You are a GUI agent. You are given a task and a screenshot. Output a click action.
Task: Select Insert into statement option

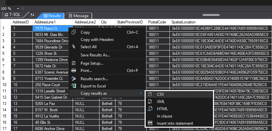(179, 123)
